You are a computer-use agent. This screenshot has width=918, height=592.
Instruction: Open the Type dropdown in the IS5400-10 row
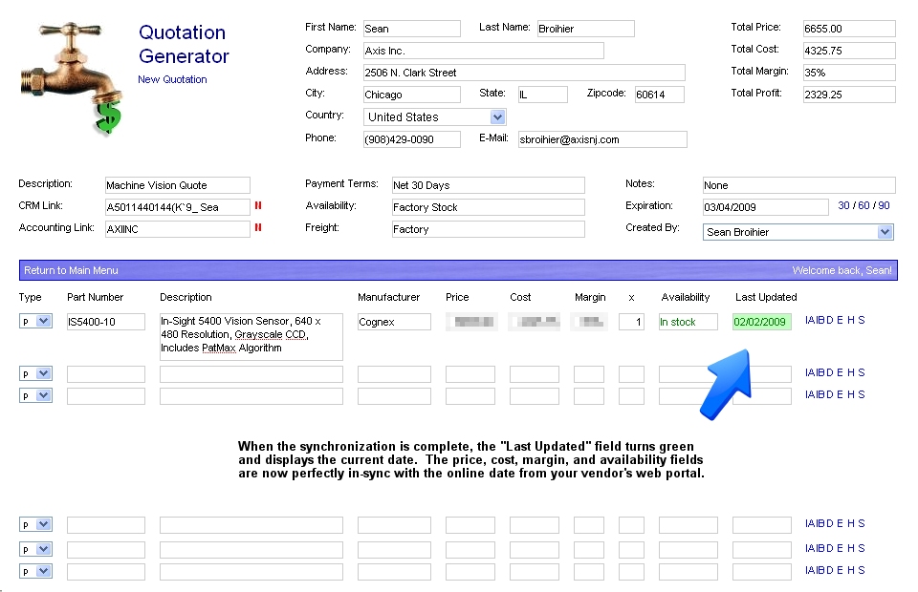[43, 322]
